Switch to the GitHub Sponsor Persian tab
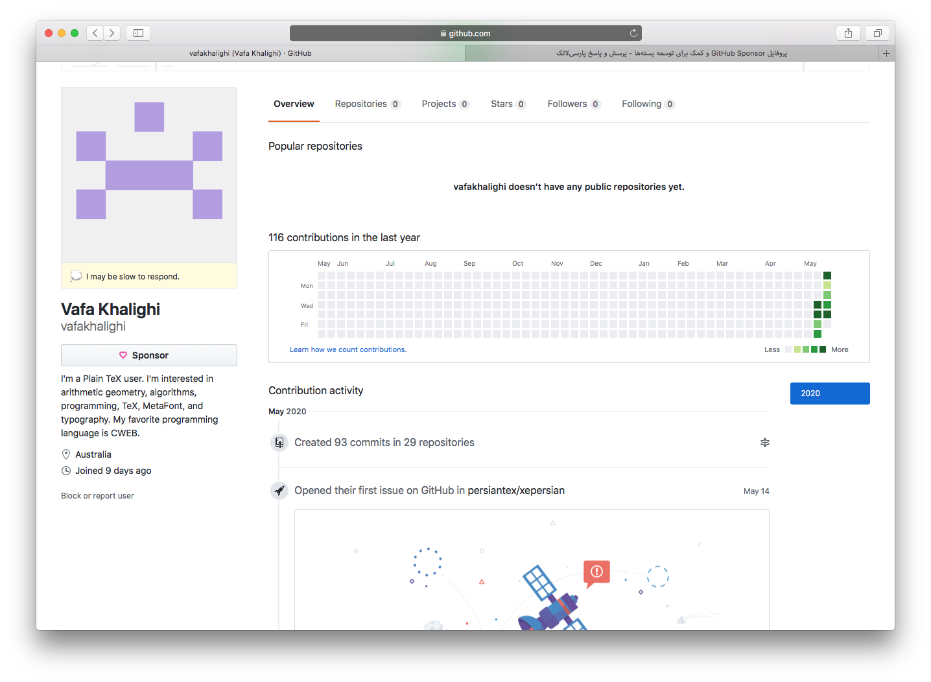The image size is (931, 682). coord(672,53)
